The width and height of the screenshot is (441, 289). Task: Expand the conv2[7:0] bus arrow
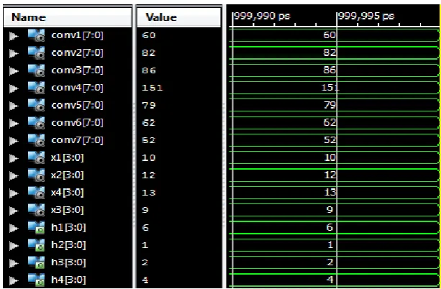click(14, 53)
